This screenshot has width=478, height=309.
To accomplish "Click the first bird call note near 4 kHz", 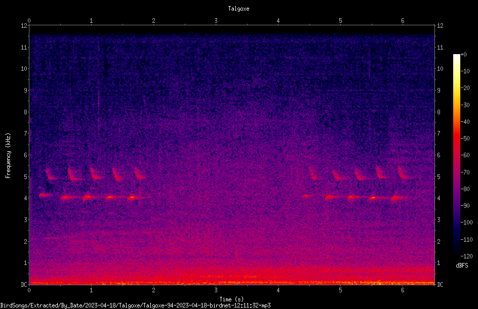I will (x=46, y=195).
